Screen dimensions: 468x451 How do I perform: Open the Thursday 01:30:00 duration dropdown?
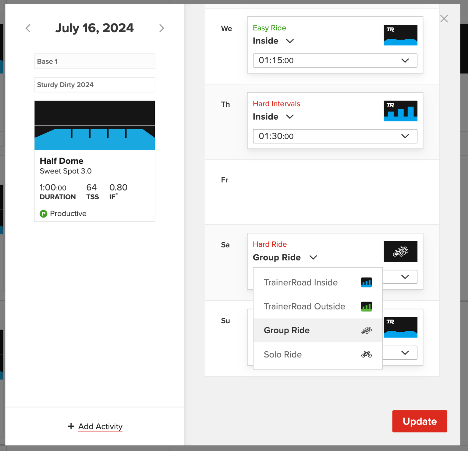click(335, 136)
